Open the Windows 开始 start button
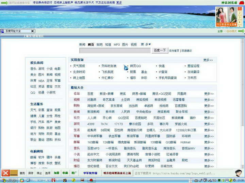Image resolution: width=245 pixels, height=183 pixels. [x=9, y=181]
